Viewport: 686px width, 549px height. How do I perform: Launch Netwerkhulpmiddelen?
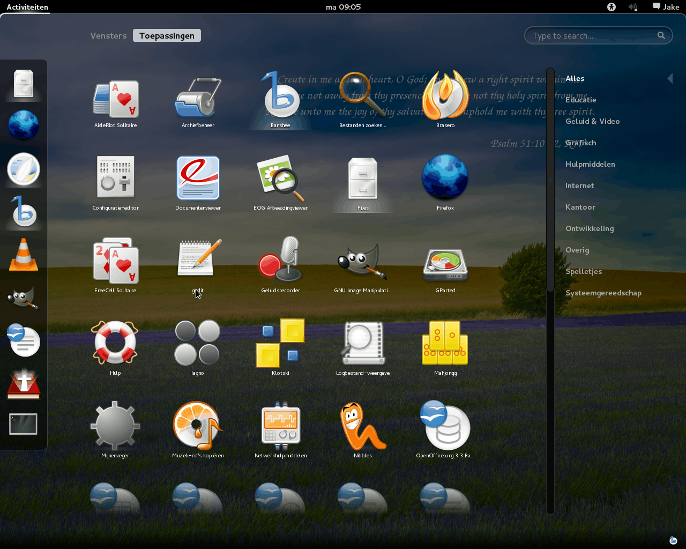pos(280,431)
